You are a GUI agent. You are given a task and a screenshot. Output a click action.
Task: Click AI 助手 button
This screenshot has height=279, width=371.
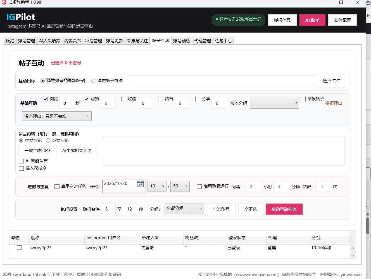pos(312,20)
